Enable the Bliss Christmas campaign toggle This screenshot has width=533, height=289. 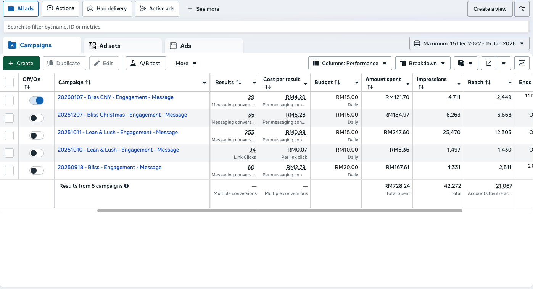click(x=37, y=118)
